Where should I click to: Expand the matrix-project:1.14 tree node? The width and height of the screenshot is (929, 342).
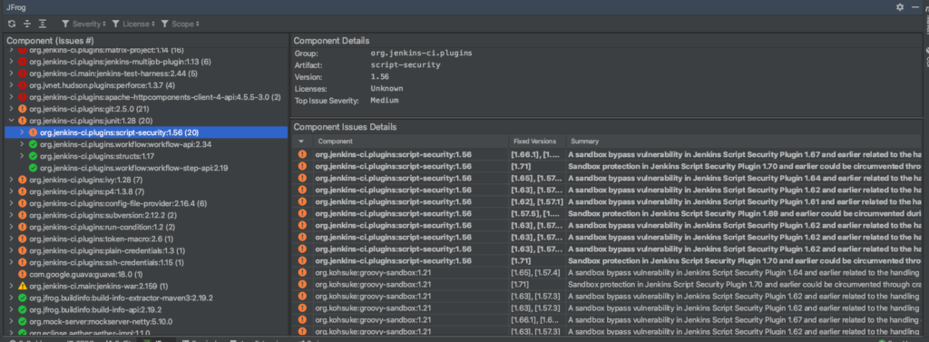[11, 50]
